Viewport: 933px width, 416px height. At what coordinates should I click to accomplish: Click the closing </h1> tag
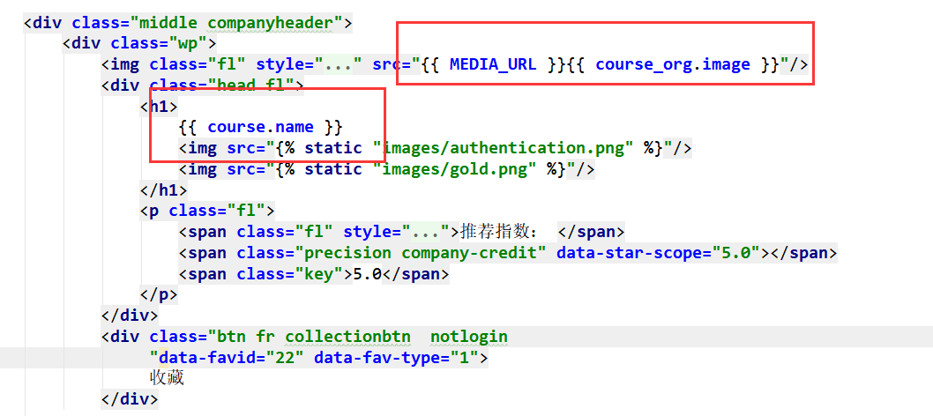point(164,190)
